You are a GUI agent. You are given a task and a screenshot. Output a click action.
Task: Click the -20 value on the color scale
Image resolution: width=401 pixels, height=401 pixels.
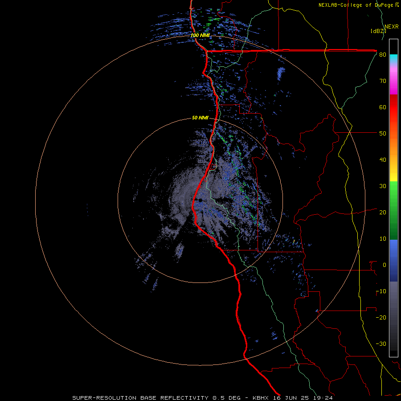coord(381,318)
